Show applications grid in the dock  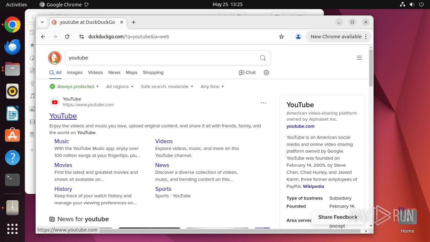click(x=12, y=229)
